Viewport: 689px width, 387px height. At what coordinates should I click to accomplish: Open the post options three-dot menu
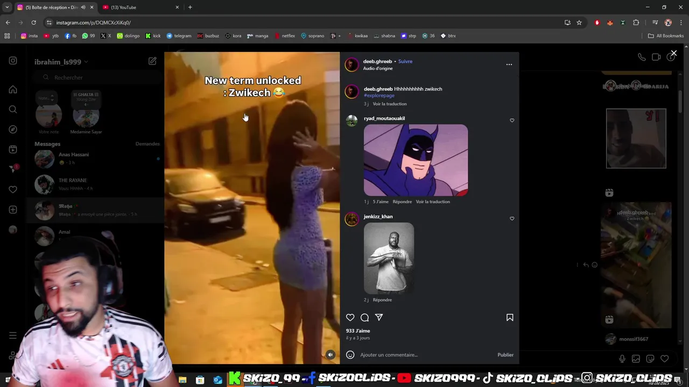tap(509, 64)
